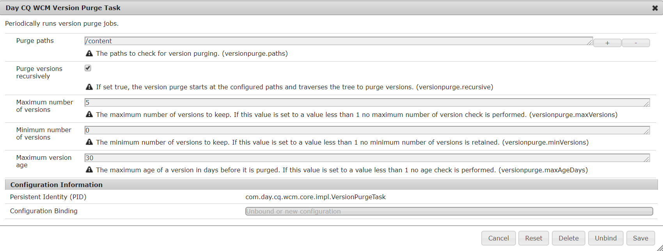This screenshot has width=663, height=251.
Task: Click resize grip of Purge paths field
Action: coord(589,42)
